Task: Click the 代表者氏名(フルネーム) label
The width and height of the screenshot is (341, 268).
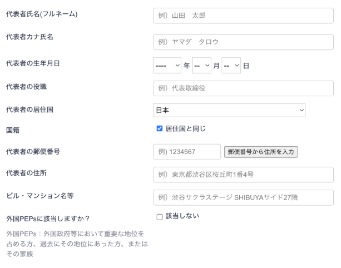Action: click(x=42, y=14)
